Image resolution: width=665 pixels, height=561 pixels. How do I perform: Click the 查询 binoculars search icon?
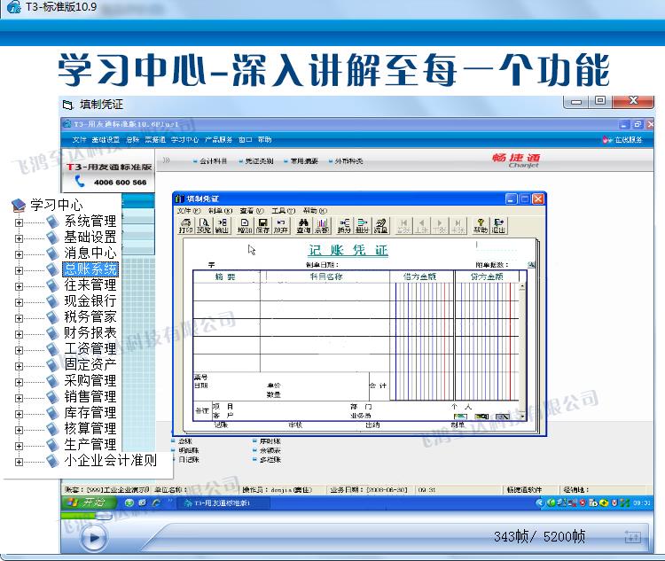303,225
